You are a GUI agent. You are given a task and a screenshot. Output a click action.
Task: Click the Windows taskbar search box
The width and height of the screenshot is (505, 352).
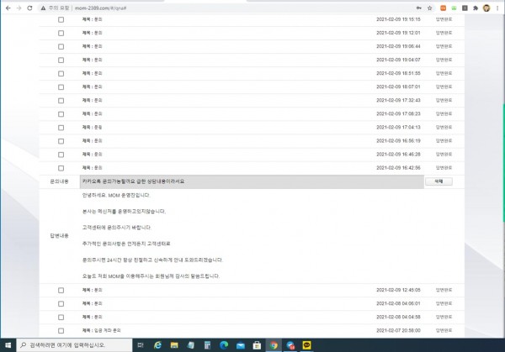pos(74,345)
